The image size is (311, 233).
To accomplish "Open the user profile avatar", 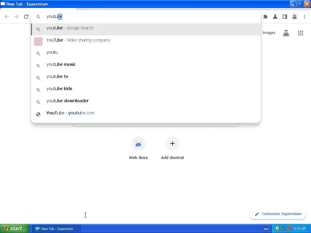I will point(295,17).
